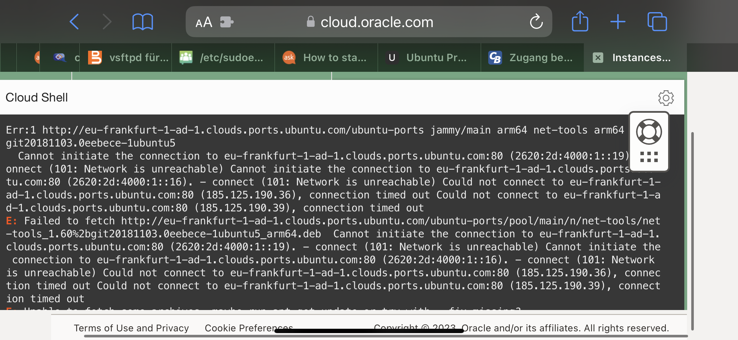Switch to the vsftpd für... tab
The width and height of the screenshot is (738, 340).
point(128,58)
